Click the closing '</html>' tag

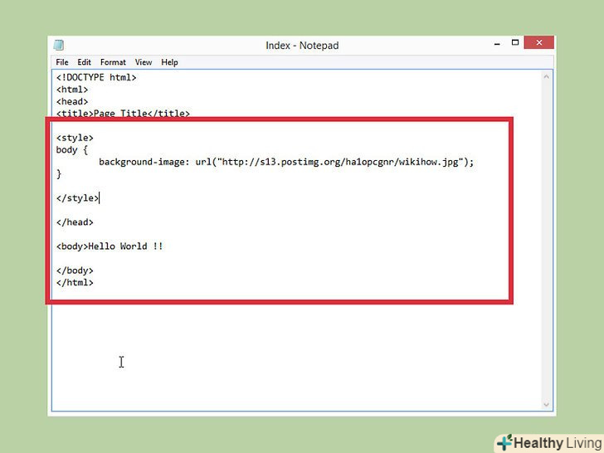pyautogui.click(x=75, y=282)
